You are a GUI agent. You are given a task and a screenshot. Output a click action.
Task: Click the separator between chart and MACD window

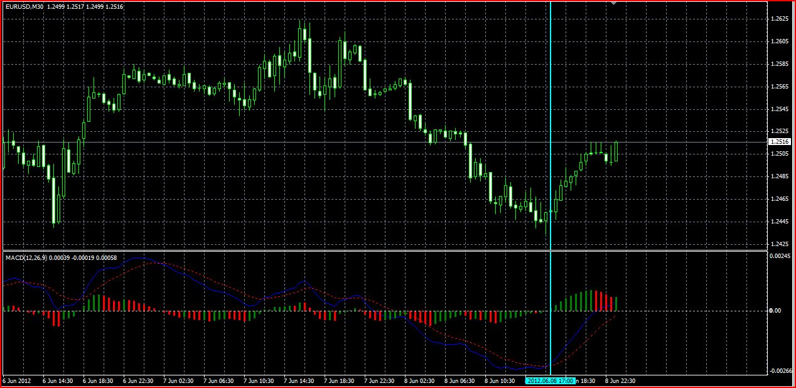click(384, 251)
